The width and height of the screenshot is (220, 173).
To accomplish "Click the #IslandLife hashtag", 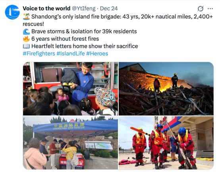I will [x=71, y=54].
